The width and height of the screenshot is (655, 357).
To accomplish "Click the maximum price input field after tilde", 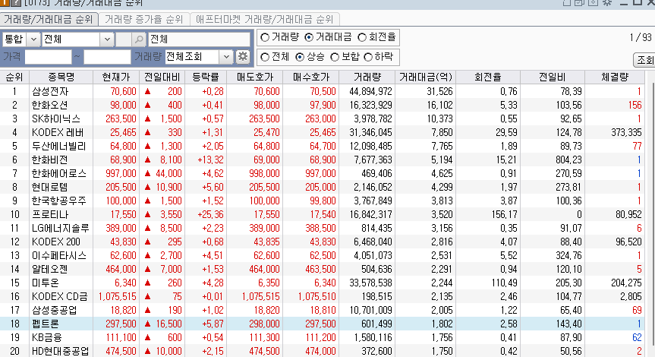I will 107,57.
